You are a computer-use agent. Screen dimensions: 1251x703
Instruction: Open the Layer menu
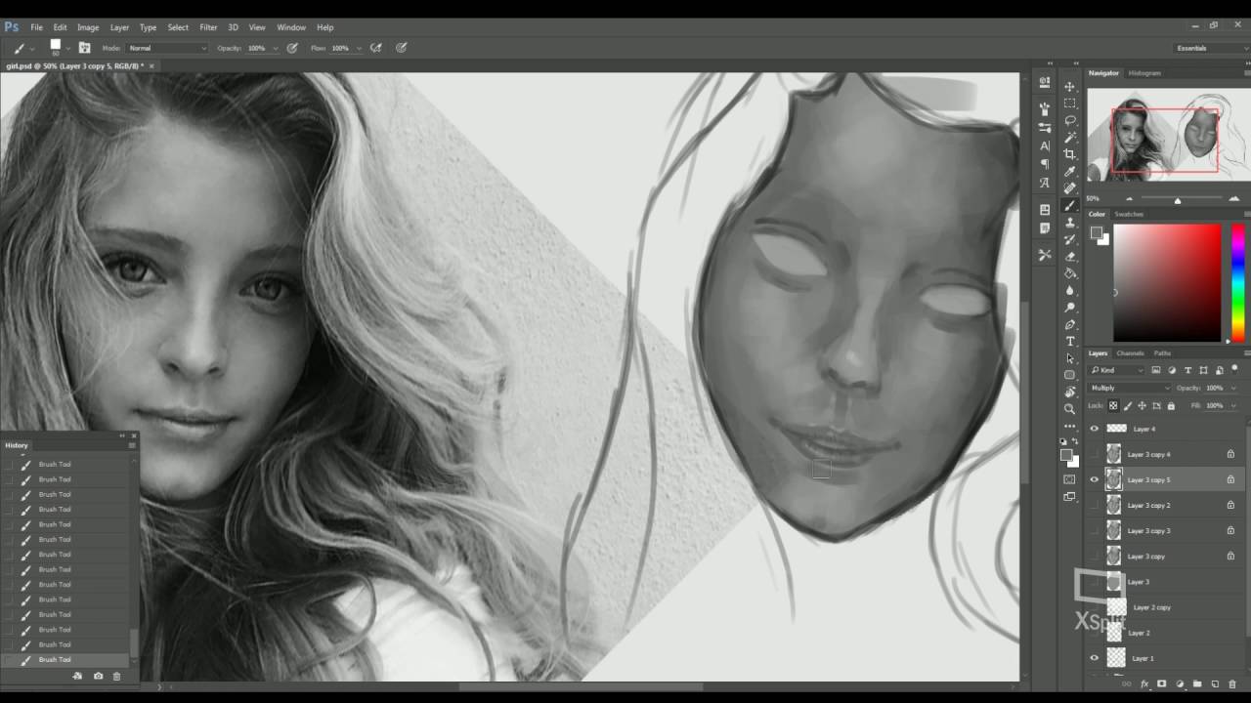click(119, 27)
